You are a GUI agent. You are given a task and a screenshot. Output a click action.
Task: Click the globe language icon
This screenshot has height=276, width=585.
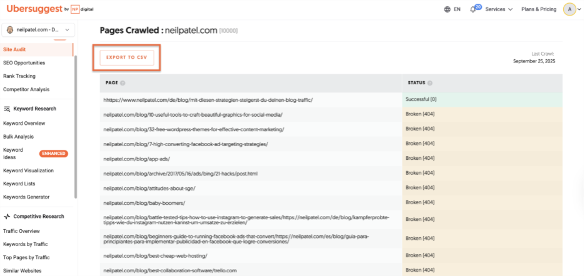point(447,9)
